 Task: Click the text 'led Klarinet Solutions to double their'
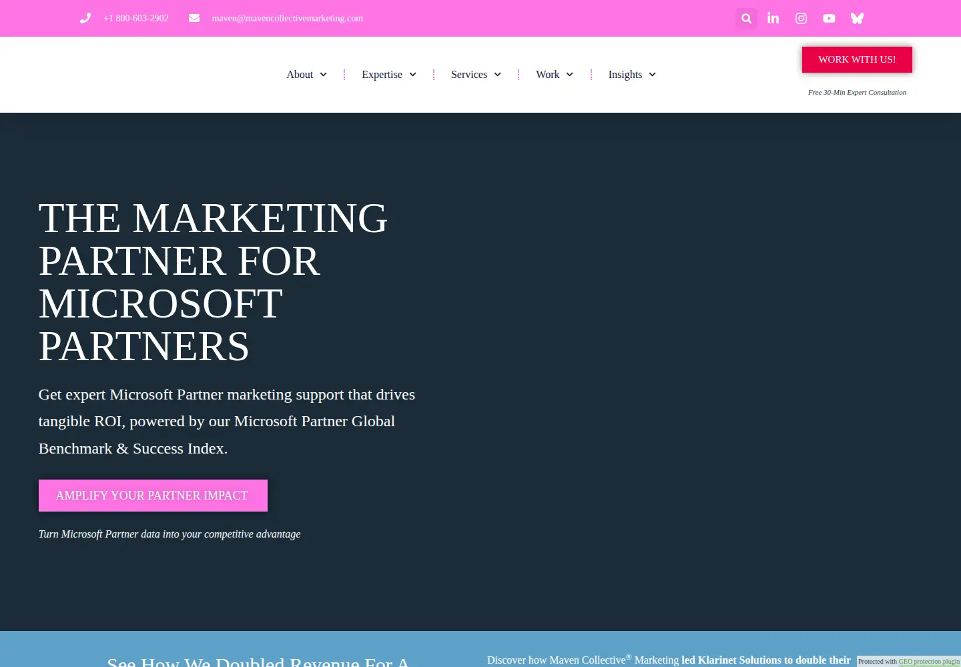(x=766, y=660)
